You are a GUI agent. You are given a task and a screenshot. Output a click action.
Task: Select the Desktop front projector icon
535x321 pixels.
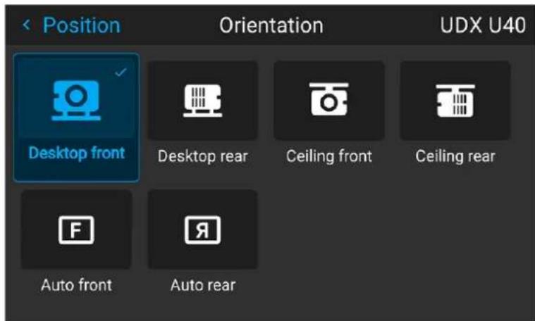76,100
